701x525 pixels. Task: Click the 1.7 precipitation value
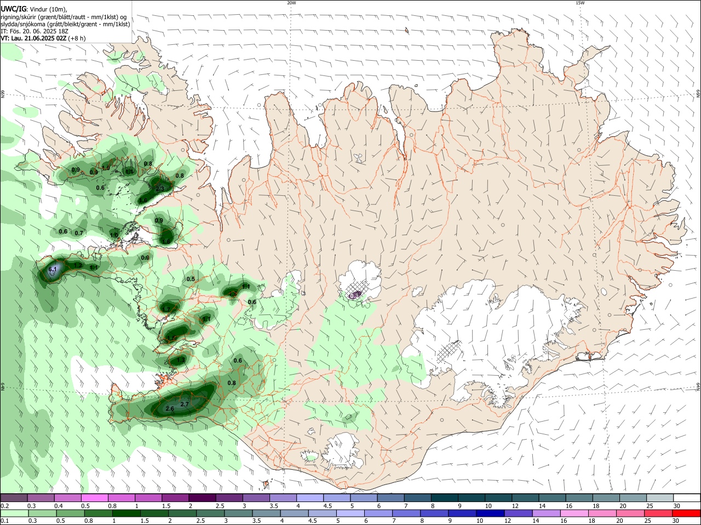point(167,309)
